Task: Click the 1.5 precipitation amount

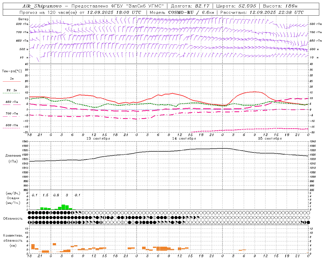Action: tap(45, 195)
